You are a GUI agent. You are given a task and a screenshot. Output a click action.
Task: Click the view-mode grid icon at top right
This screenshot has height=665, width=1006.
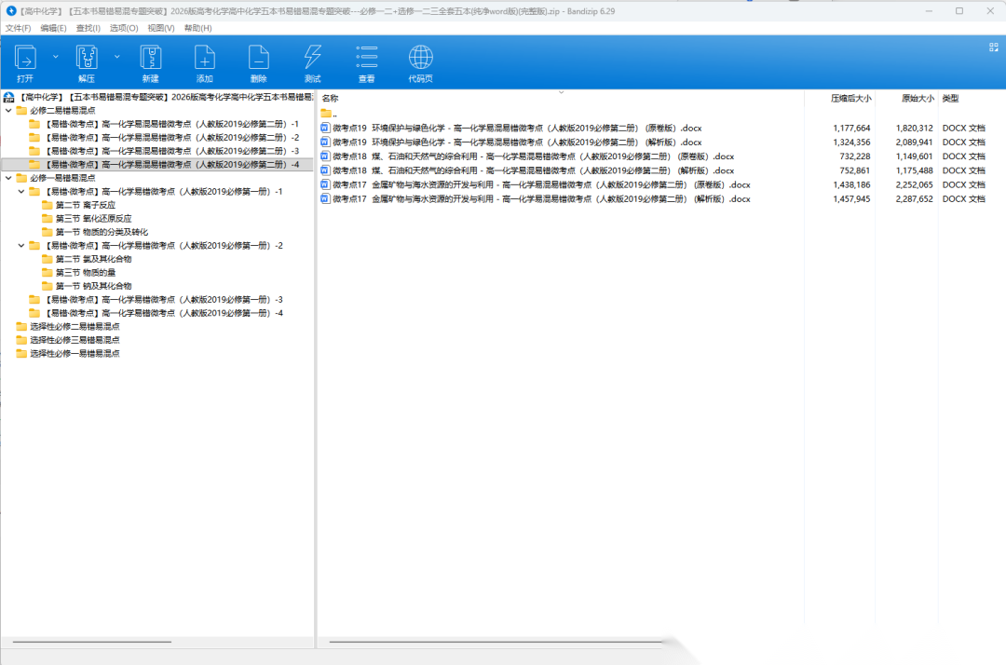(993, 47)
